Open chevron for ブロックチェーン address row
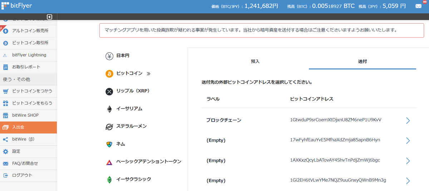This screenshot has height=191, width=429. [408, 120]
